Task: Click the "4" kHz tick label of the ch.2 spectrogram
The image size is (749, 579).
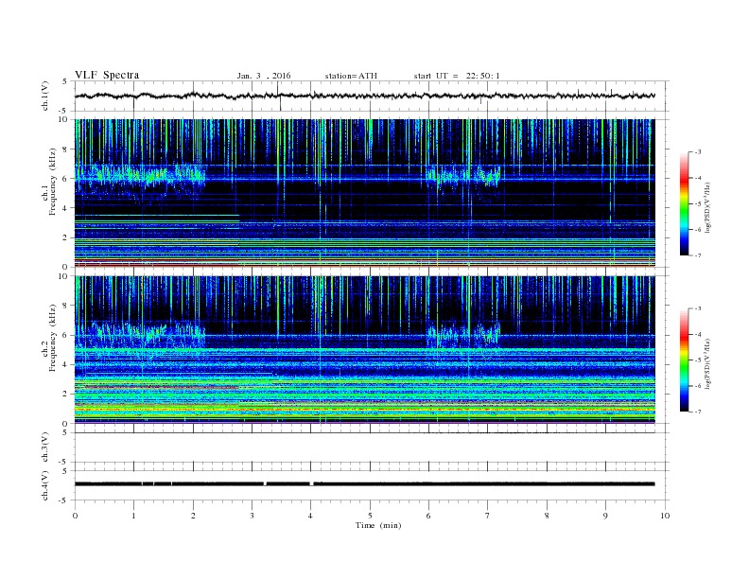Action: (66, 364)
